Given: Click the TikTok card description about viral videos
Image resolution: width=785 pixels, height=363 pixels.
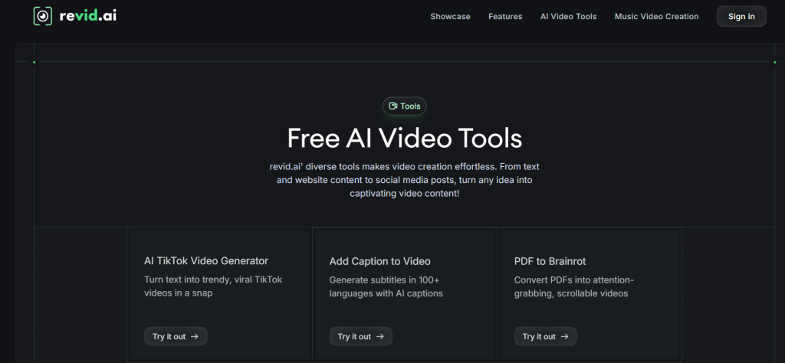Looking at the screenshot, I should pos(213,286).
